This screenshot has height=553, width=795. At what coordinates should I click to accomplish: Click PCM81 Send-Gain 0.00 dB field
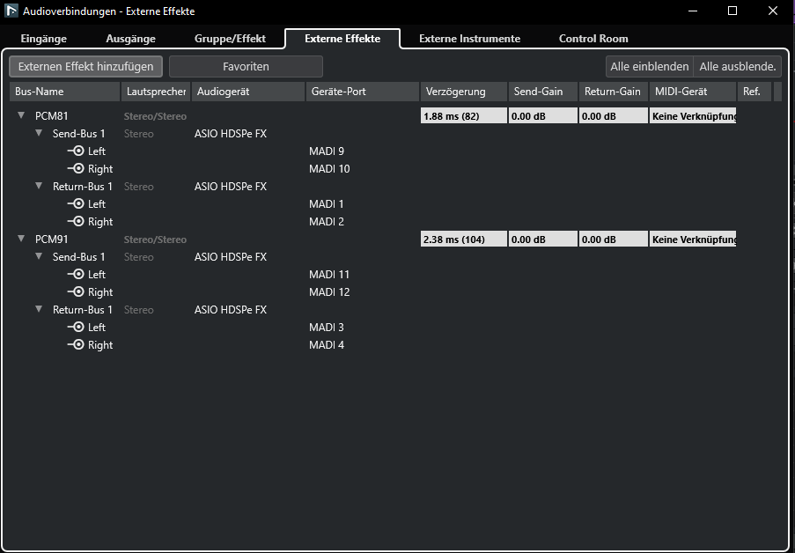(542, 115)
